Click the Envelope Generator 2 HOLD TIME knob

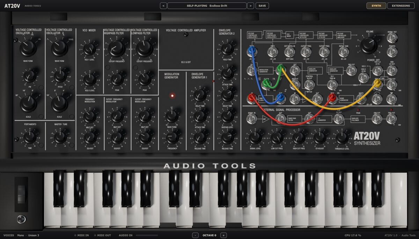pos(227,49)
